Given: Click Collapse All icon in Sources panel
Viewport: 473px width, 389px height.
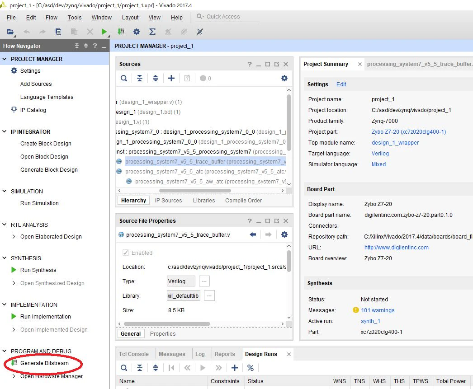Looking at the screenshot, I should pos(140,78).
